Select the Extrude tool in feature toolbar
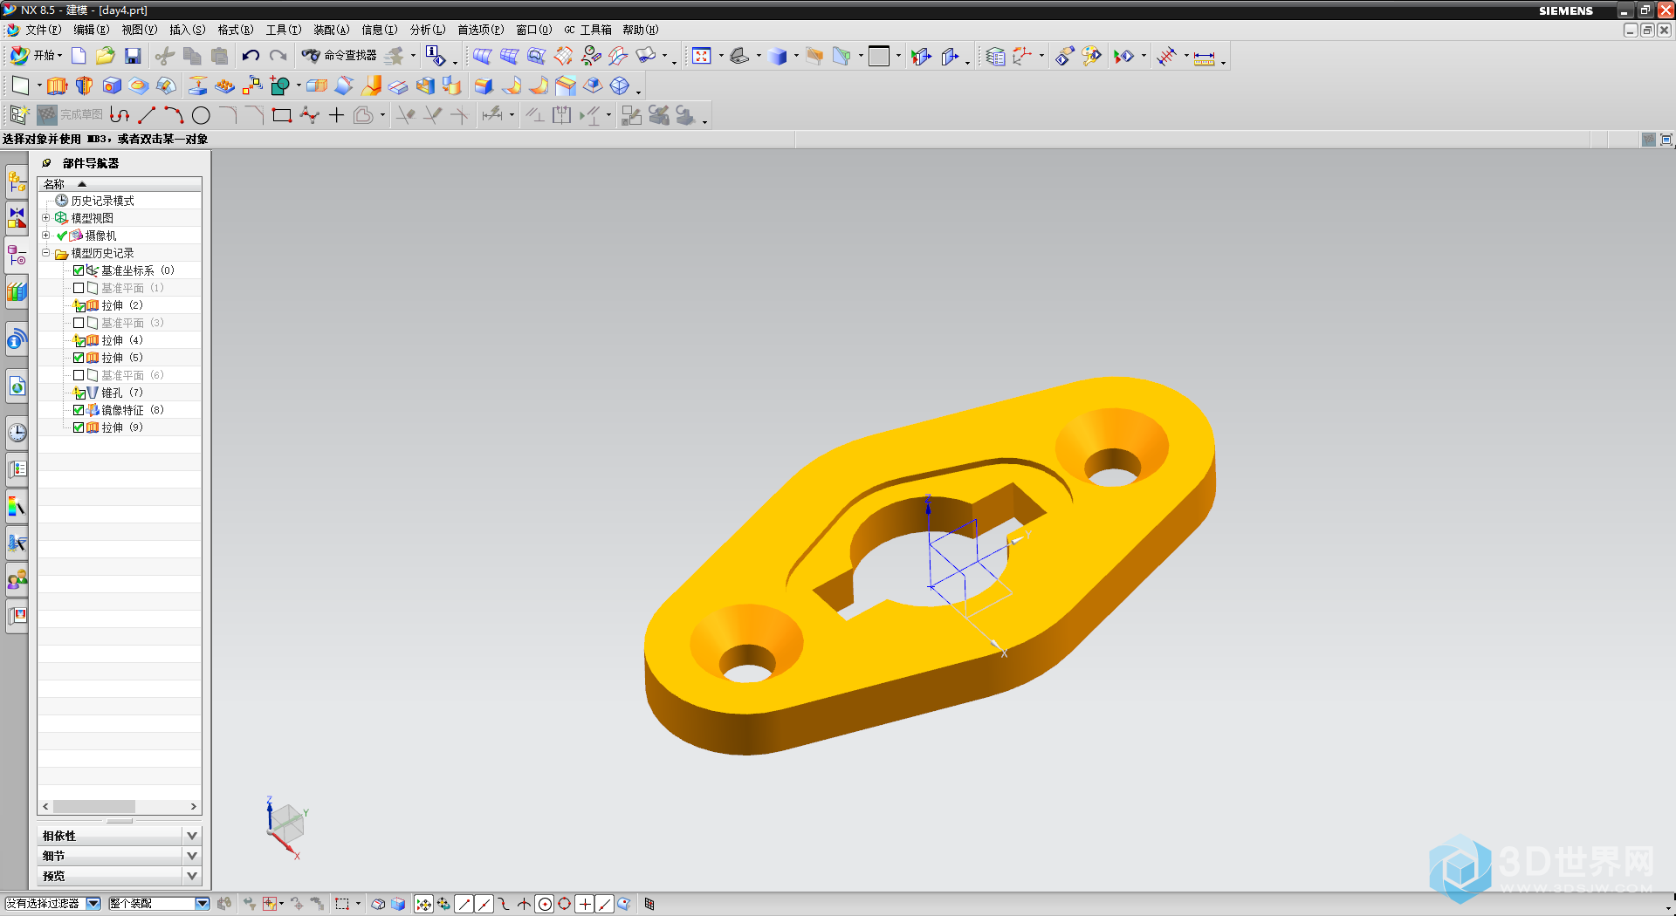This screenshot has width=1676, height=916. click(57, 85)
